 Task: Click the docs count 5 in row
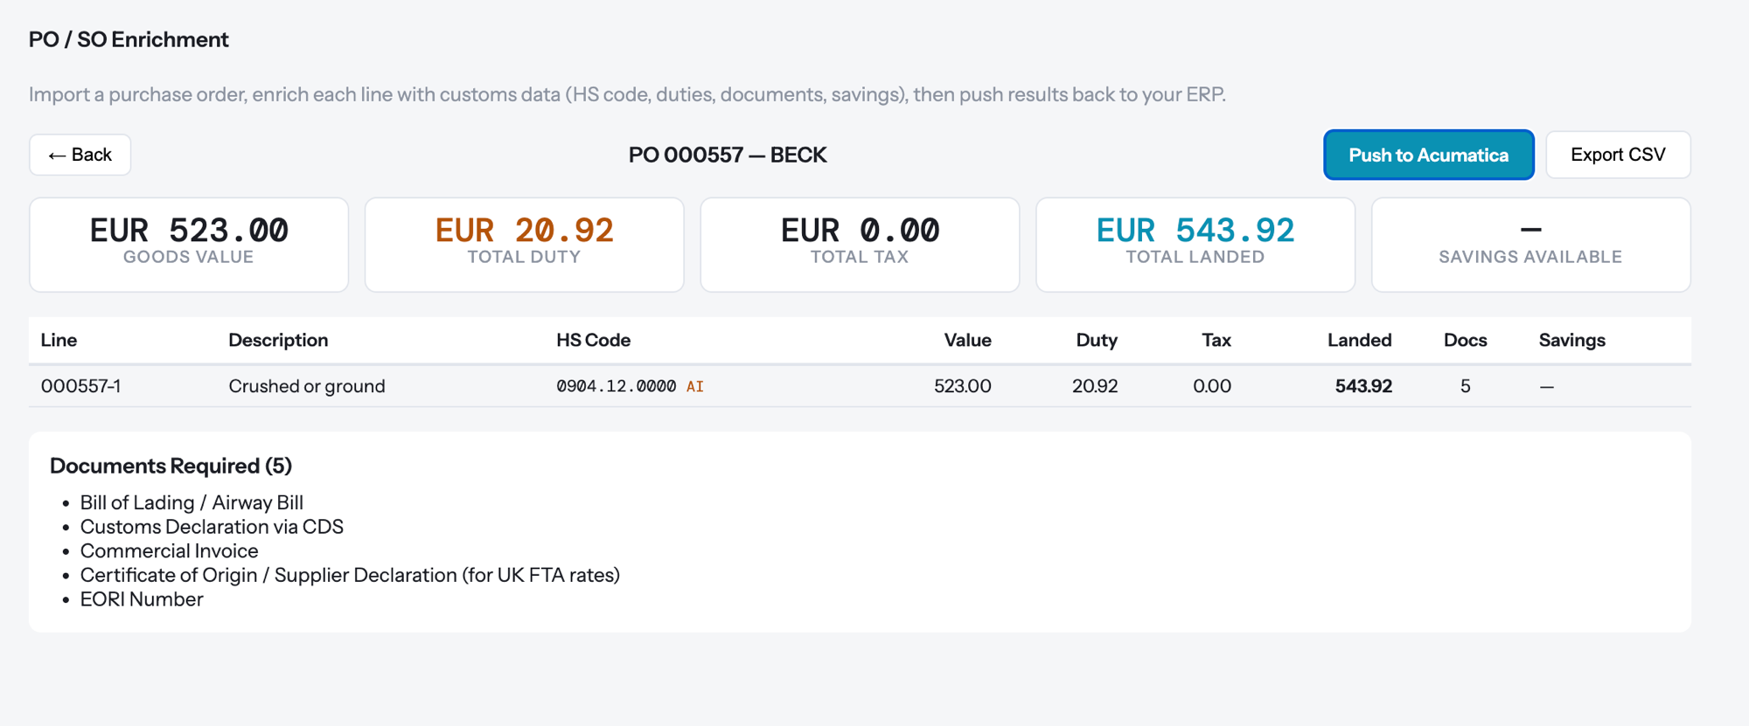[1465, 386]
